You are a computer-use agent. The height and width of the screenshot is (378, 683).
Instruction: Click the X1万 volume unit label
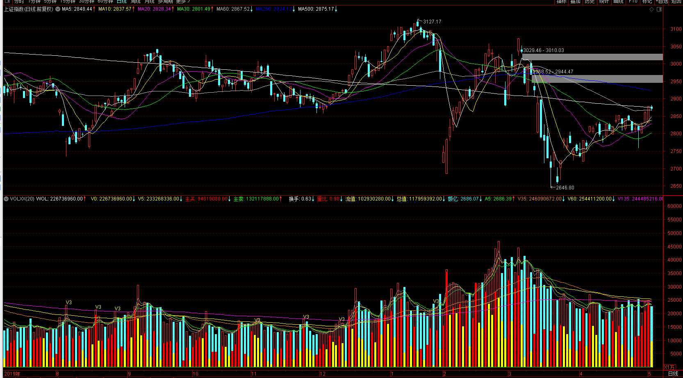pyautogui.click(x=669, y=367)
